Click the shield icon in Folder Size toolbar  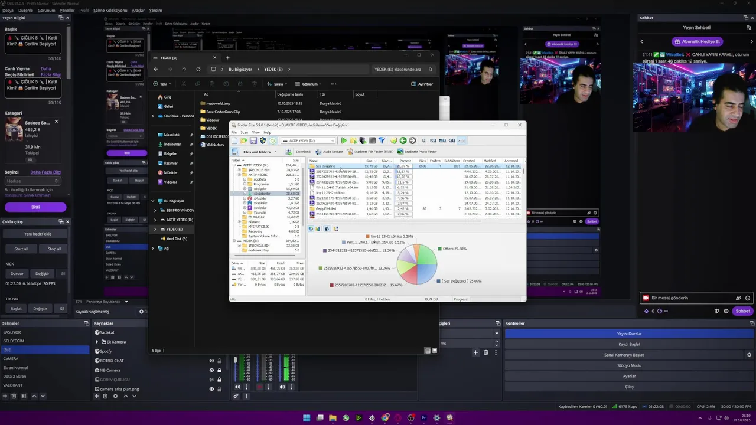coord(263,140)
